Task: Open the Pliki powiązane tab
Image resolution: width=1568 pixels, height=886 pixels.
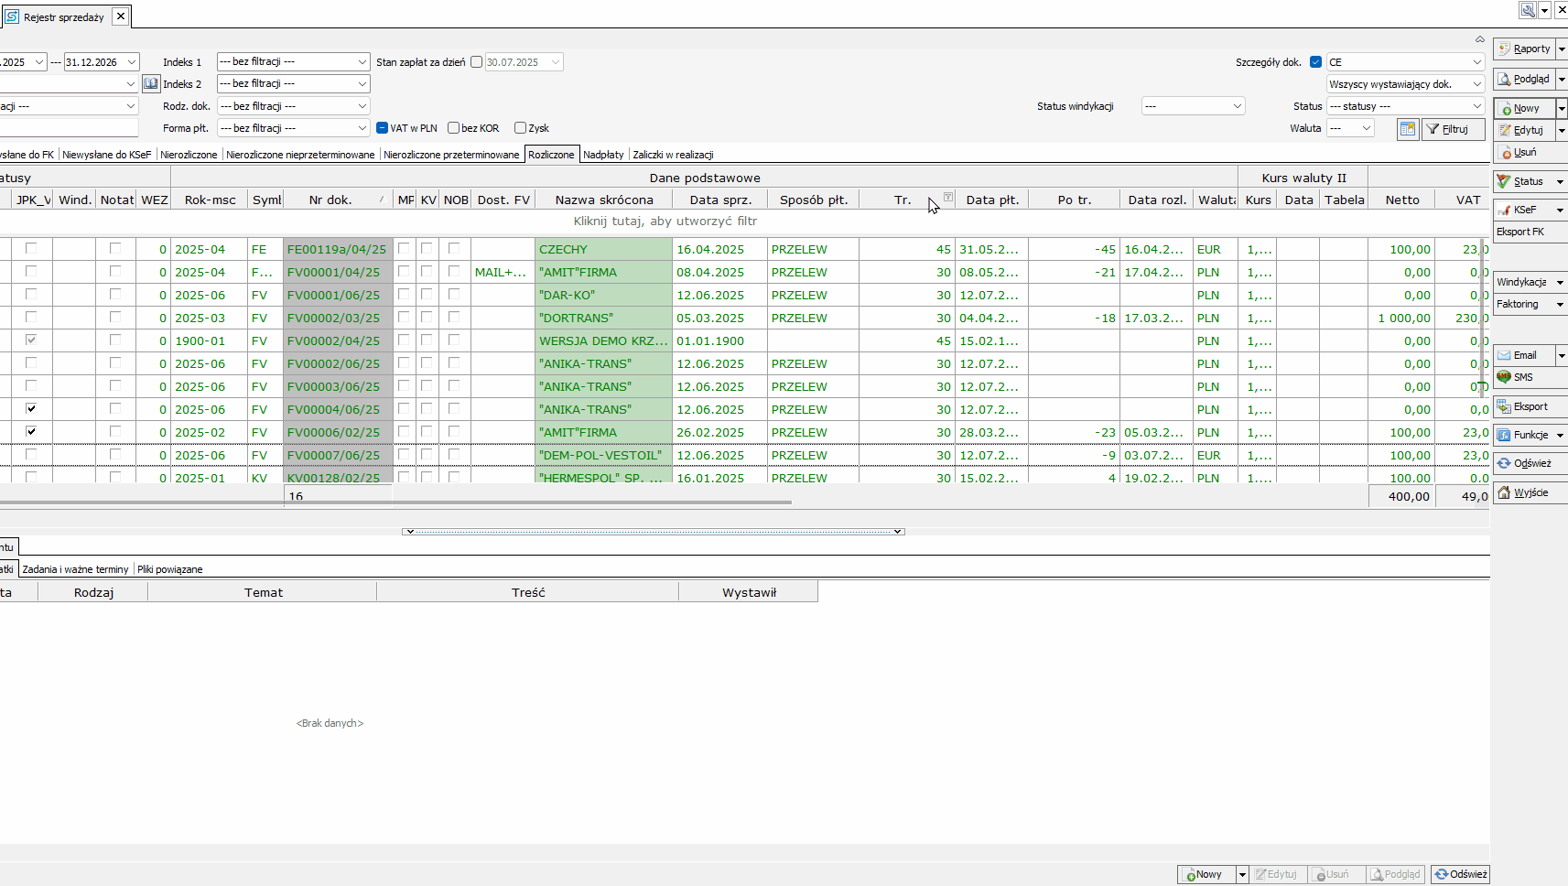Action: pyautogui.click(x=170, y=569)
